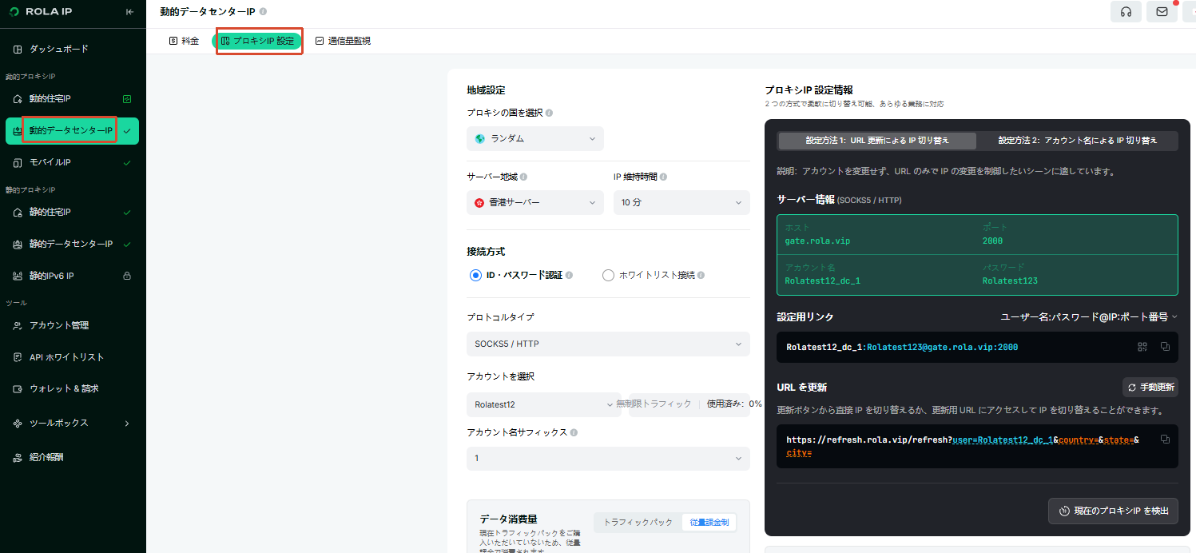1196x553 pixels.
Task: Open ウォレット & 請求 page
Action: pos(72,388)
